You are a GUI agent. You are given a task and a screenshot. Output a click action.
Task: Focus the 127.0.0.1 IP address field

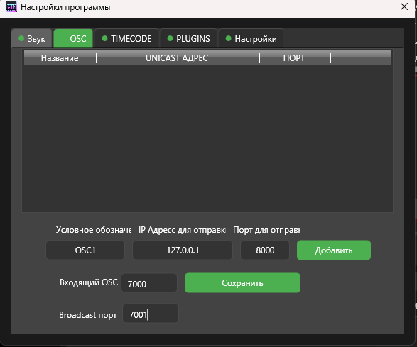coord(183,250)
